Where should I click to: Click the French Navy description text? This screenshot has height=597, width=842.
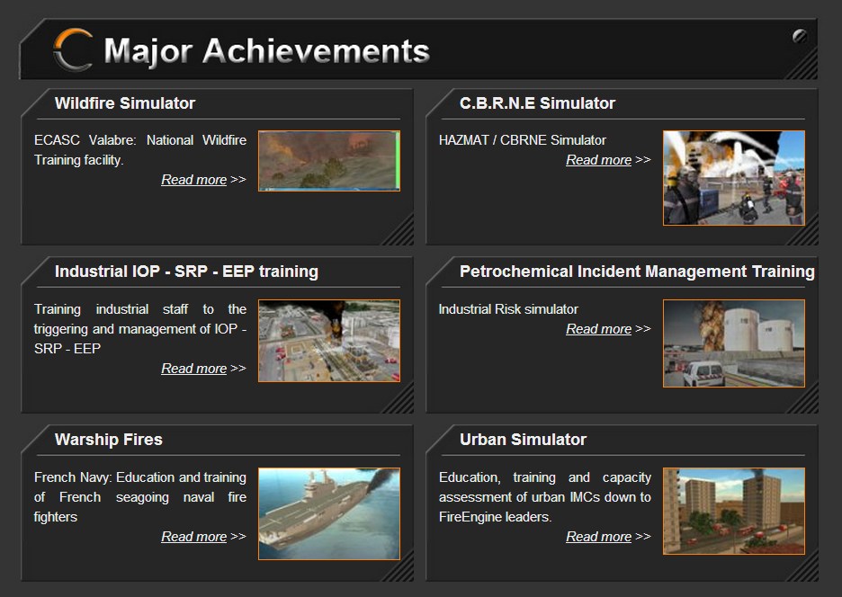pos(140,497)
